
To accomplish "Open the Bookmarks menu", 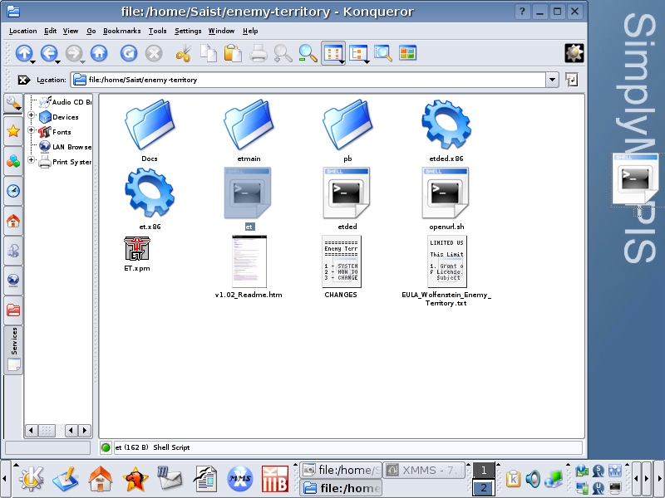I will pyautogui.click(x=122, y=31).
